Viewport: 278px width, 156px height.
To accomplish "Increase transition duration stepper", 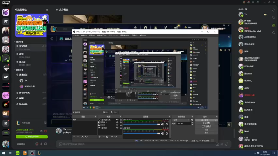I will (x=192, y=123).
